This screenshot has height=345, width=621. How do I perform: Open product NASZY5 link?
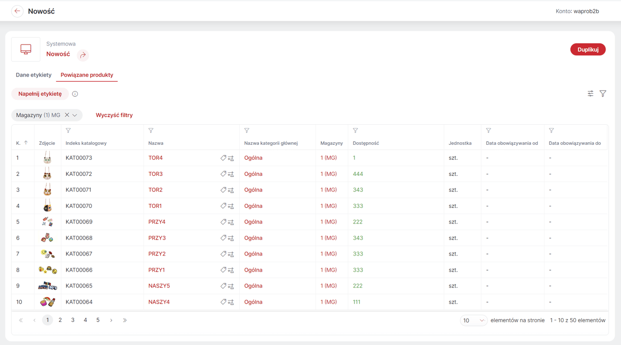coord(159,286)
